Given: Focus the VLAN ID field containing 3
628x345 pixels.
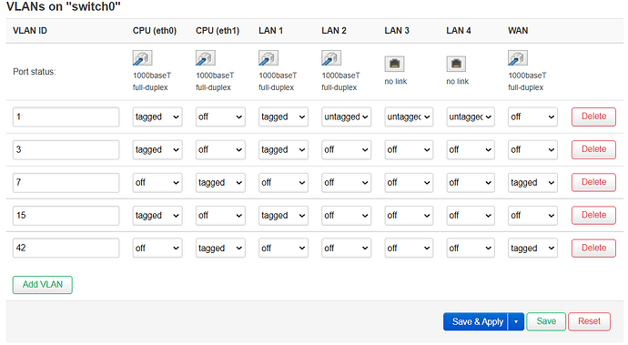Looking at the screenshot, I should click(x=66, y=150).
